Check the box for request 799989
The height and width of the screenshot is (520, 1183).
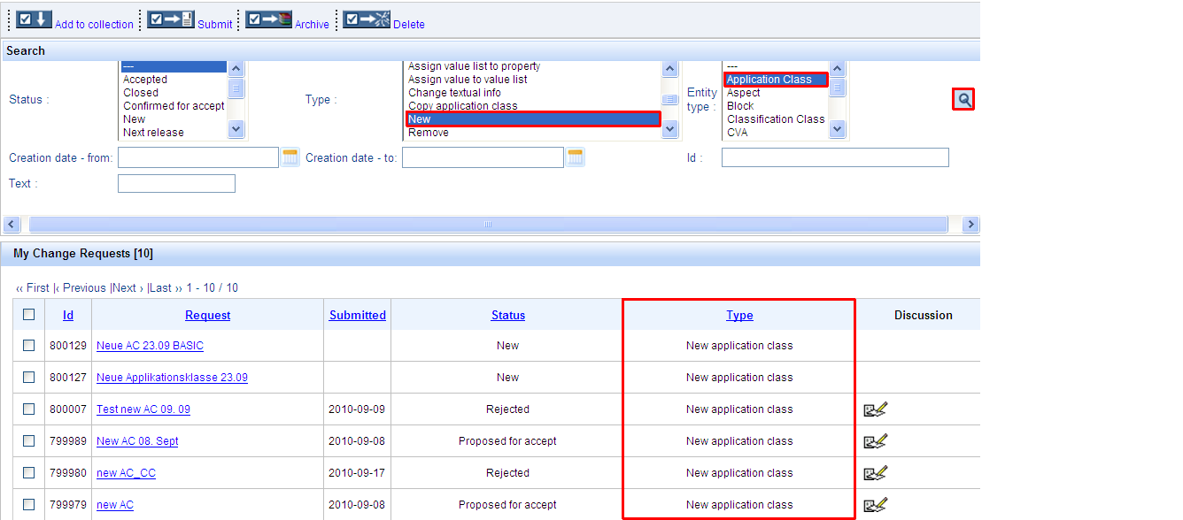pos(29,441)
